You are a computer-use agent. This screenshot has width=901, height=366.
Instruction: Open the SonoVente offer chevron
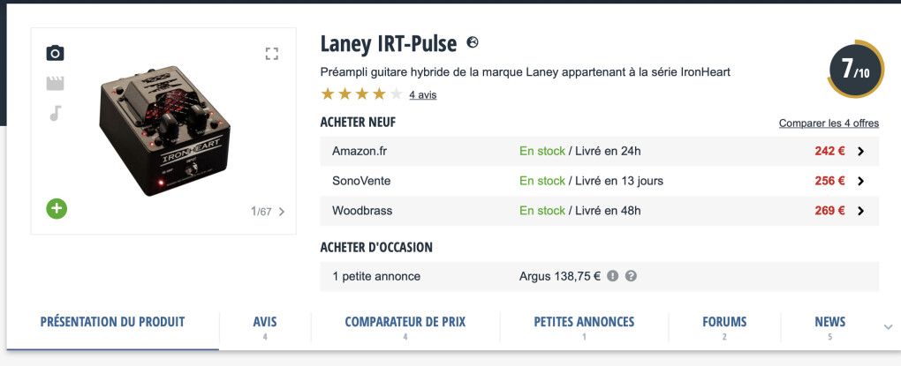point(860,182)
